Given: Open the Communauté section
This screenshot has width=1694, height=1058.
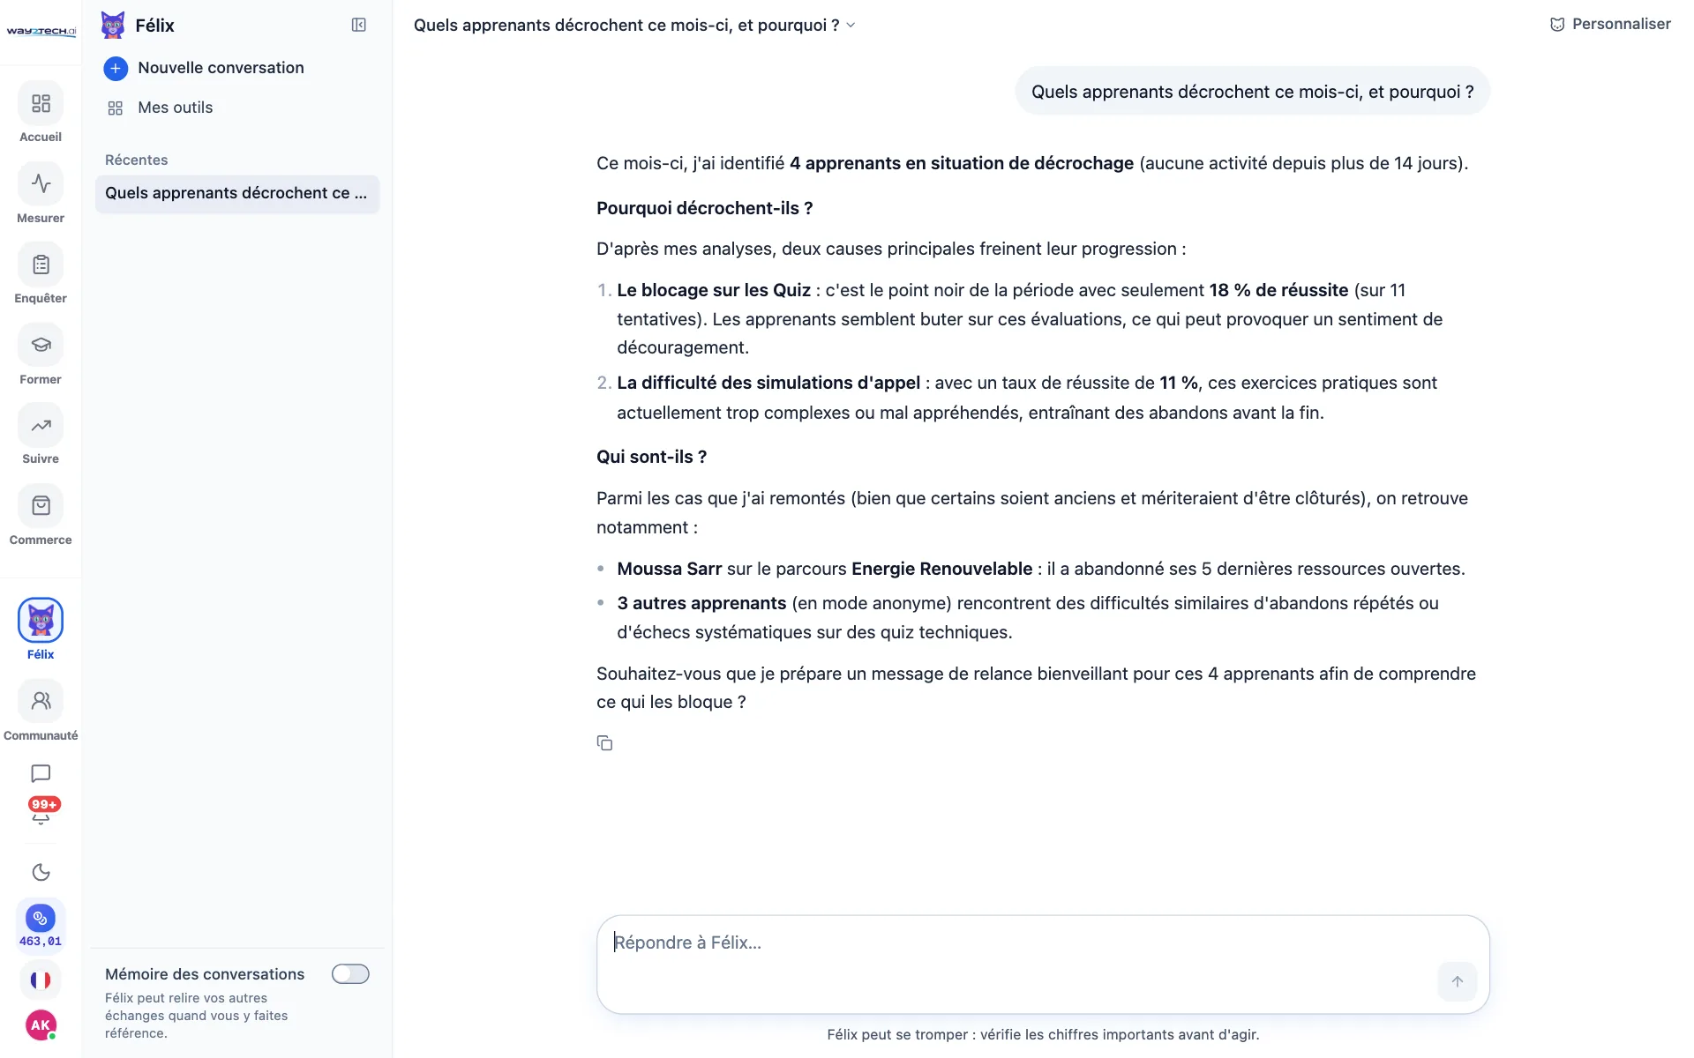Looking at the screenshot, I should (x=41, y=711).
